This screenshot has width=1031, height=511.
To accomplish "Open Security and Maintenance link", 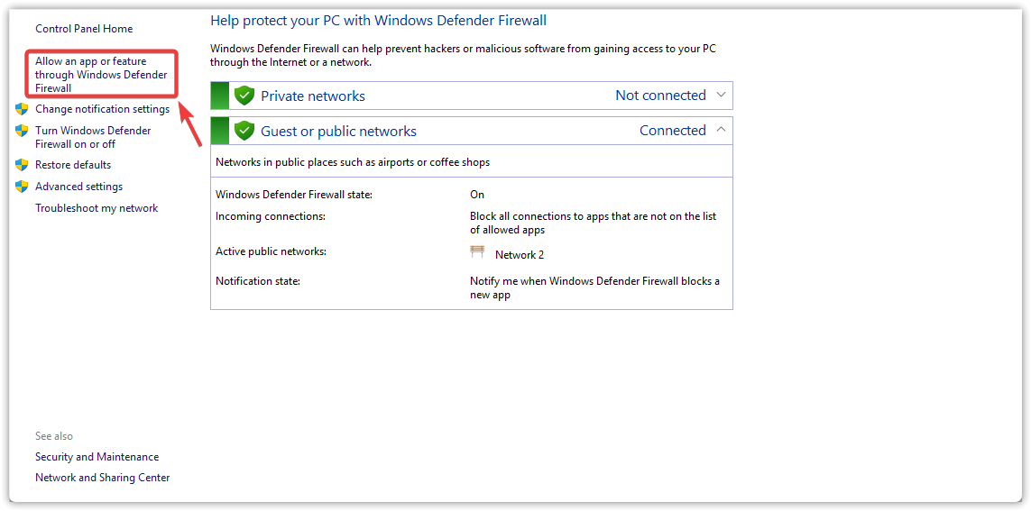I will pos(97,457).
